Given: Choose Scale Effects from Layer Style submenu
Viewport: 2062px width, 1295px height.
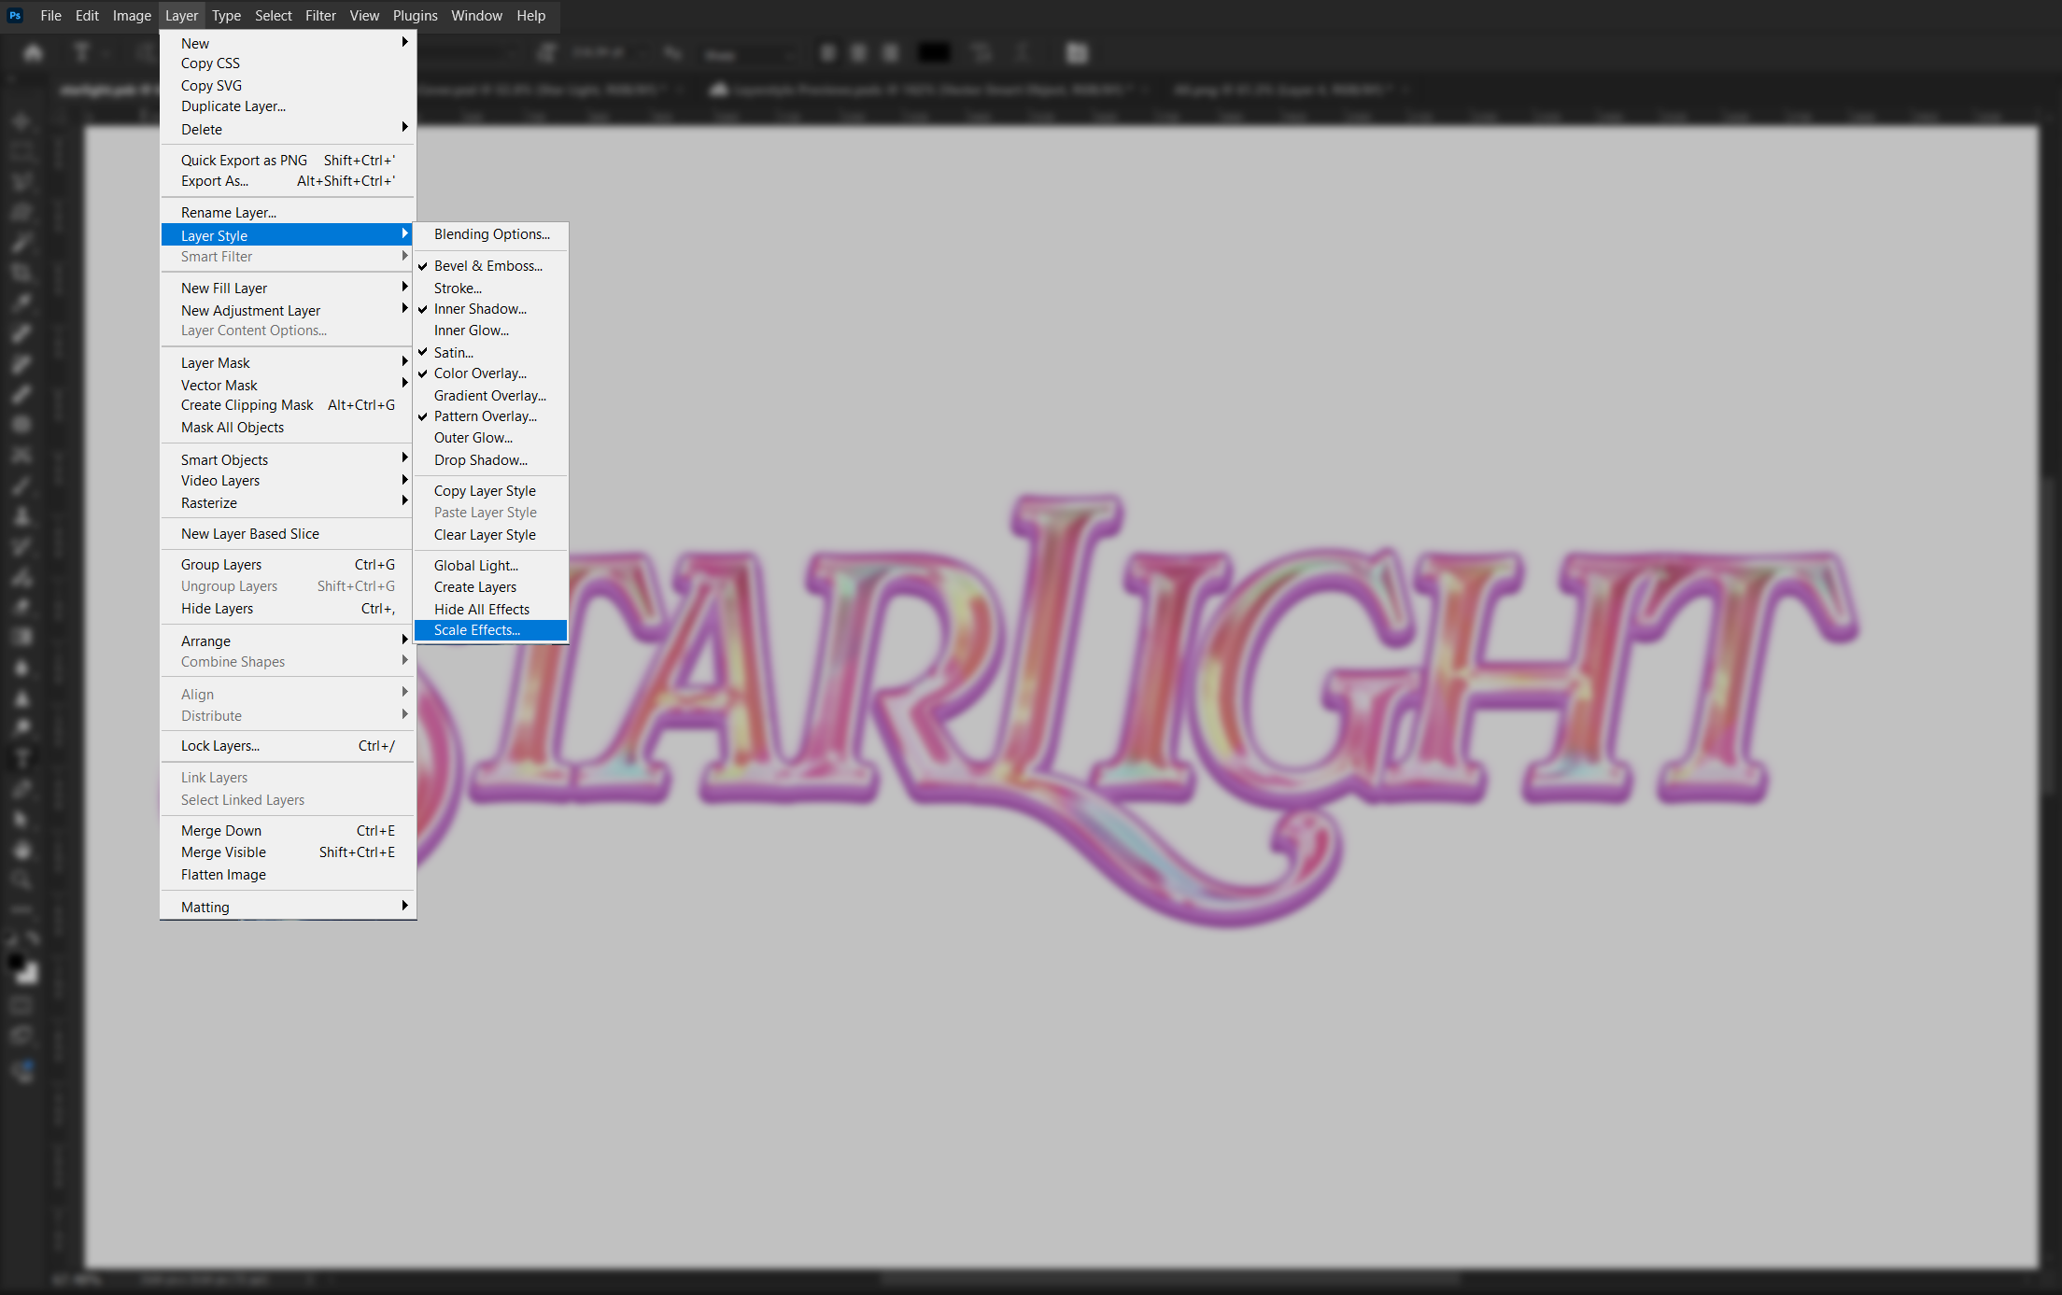Looking at the screenshot, I should [x=477, y=630].
